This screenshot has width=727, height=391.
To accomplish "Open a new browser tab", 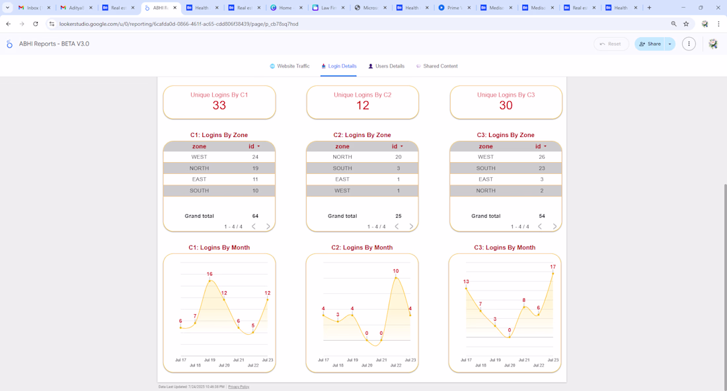I will [x=649, y=7].
